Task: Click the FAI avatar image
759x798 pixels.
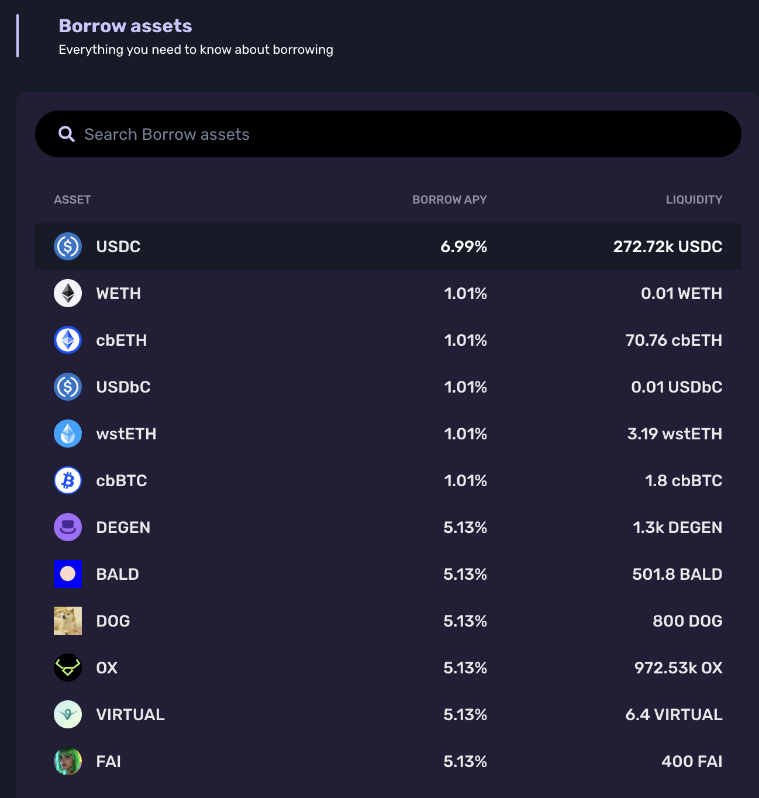Action: tap(68, 761)
